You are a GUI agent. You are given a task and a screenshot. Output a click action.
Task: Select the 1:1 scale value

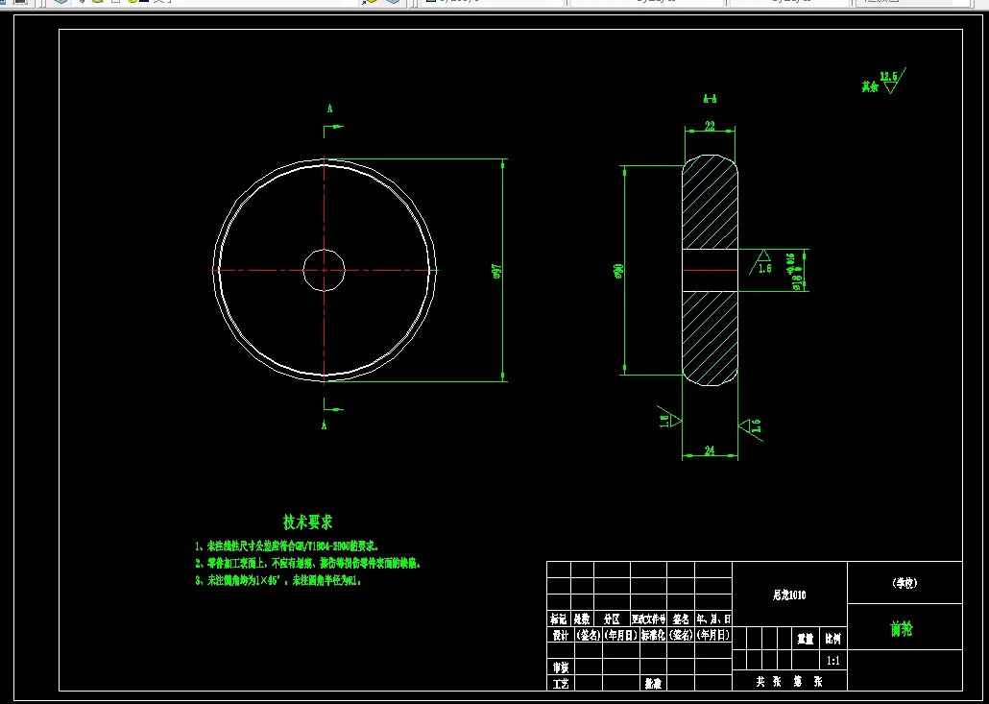(x=832, y=661)
